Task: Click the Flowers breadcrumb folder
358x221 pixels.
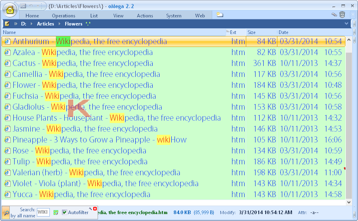Action: coord(74,24)
